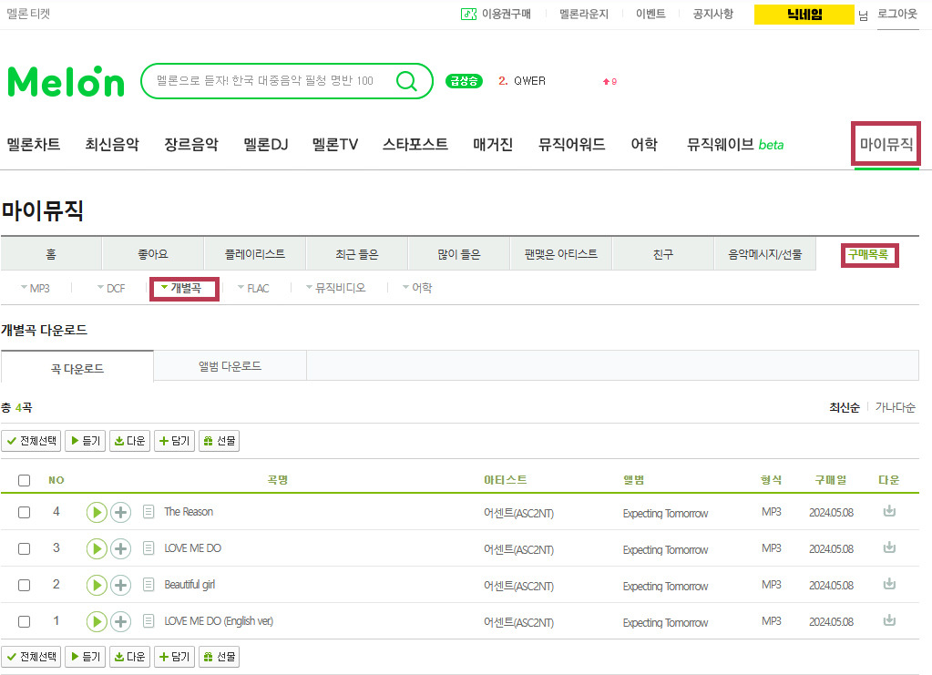
Task: Sort the list by 가나다순
Action: (x=896, y=407)
